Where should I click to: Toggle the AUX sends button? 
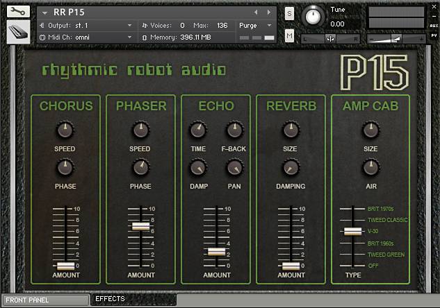pyautogui.click(x=434, y=26)
